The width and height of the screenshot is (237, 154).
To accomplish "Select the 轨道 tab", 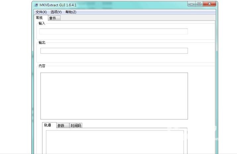I will (49, 125).
